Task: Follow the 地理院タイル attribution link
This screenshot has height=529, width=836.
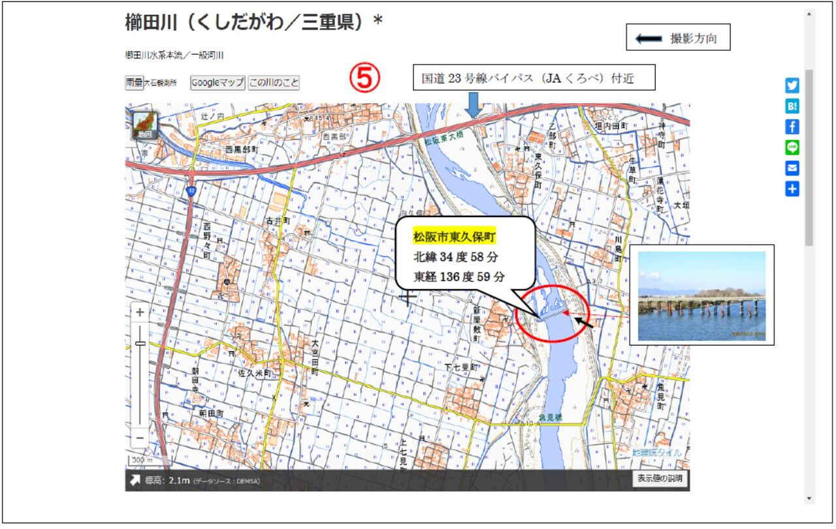Action: (656, 453)
